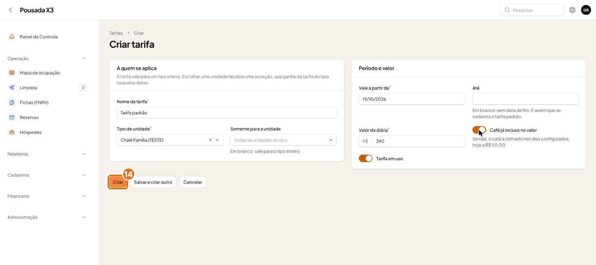
Task: Click the Limpeza badge showing 2
Action: tap(83, 88)
